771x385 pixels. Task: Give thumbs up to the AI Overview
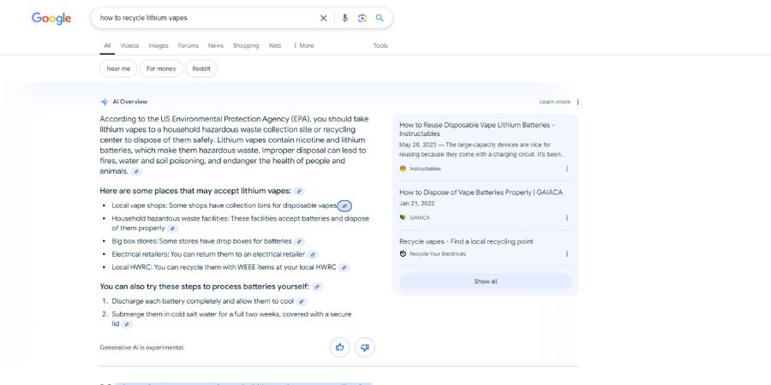pyautogui.click(x=340, y=347)
